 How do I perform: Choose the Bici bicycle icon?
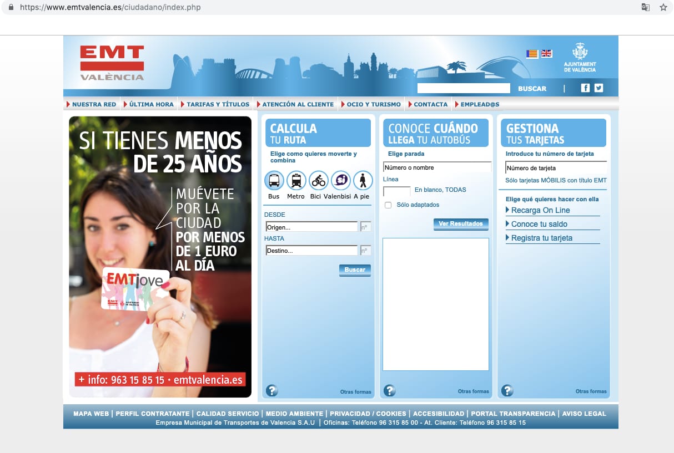318,181
